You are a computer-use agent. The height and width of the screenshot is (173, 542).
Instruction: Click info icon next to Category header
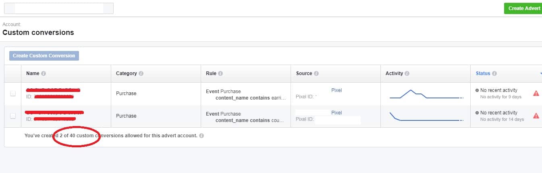tap(141, 74)
